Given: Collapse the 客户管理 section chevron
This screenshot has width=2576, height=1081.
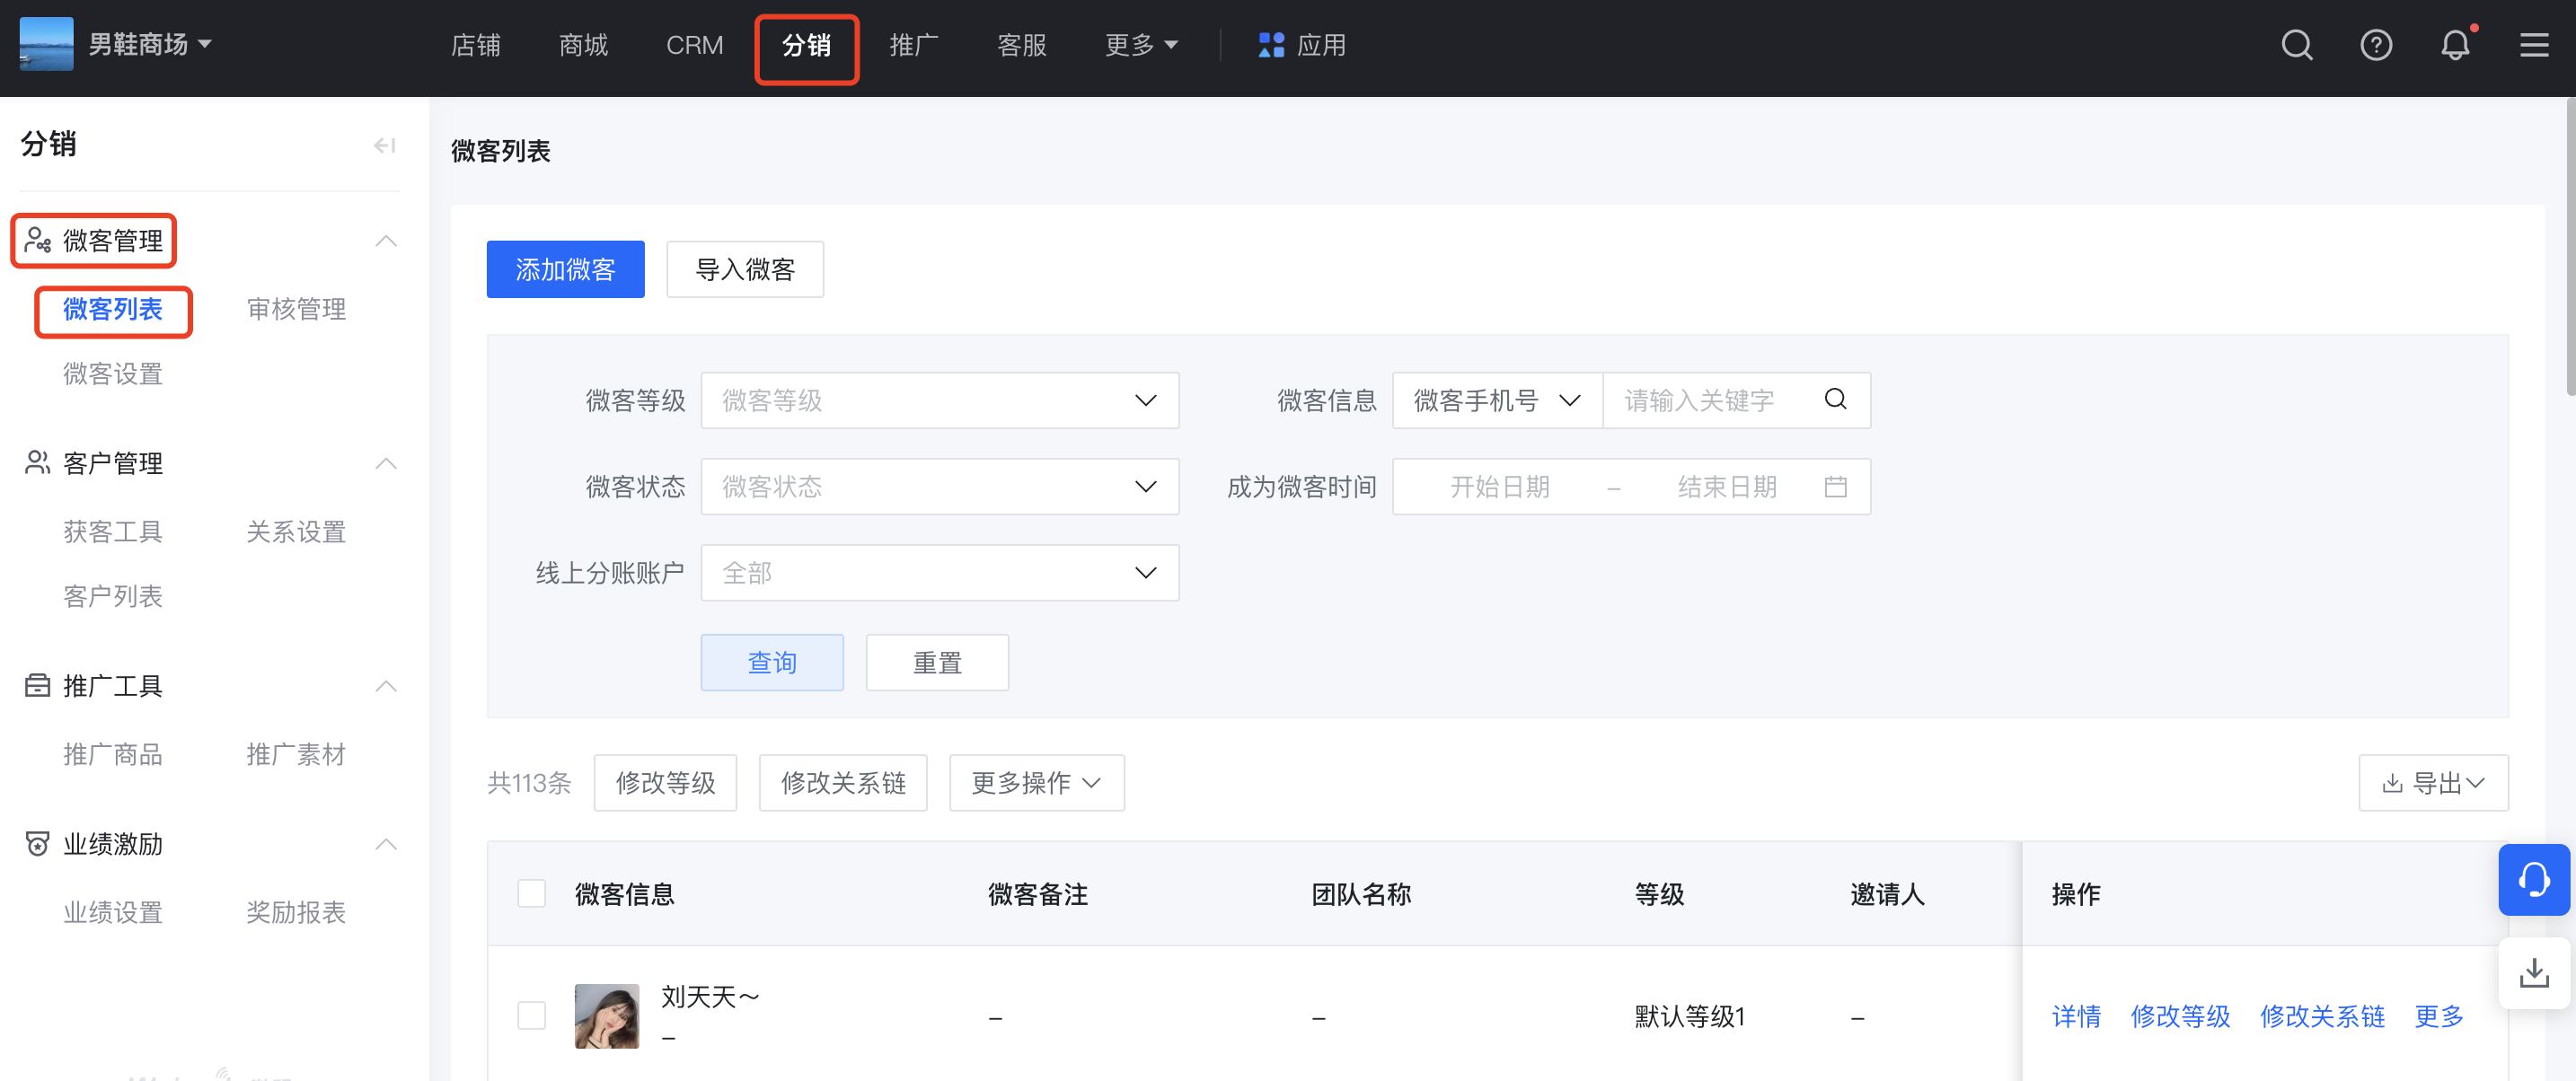Looking at the screenshot, I should click(x=386, y=463).
